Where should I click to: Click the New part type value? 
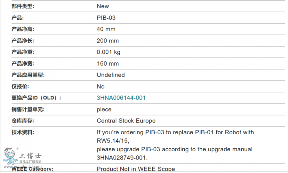point(103,6)
